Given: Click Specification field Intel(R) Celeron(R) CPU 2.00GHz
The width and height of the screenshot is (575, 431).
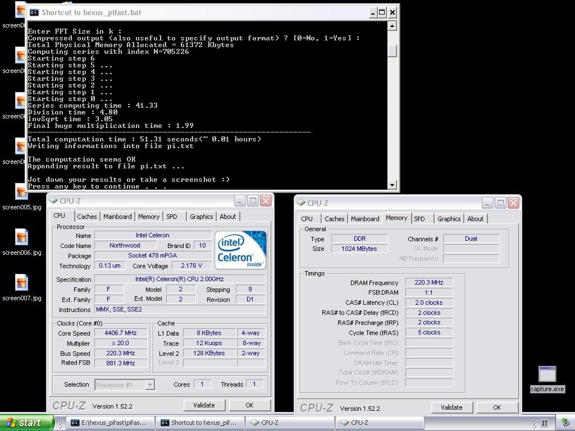Looking at the screenshot, I should point(179,279).
